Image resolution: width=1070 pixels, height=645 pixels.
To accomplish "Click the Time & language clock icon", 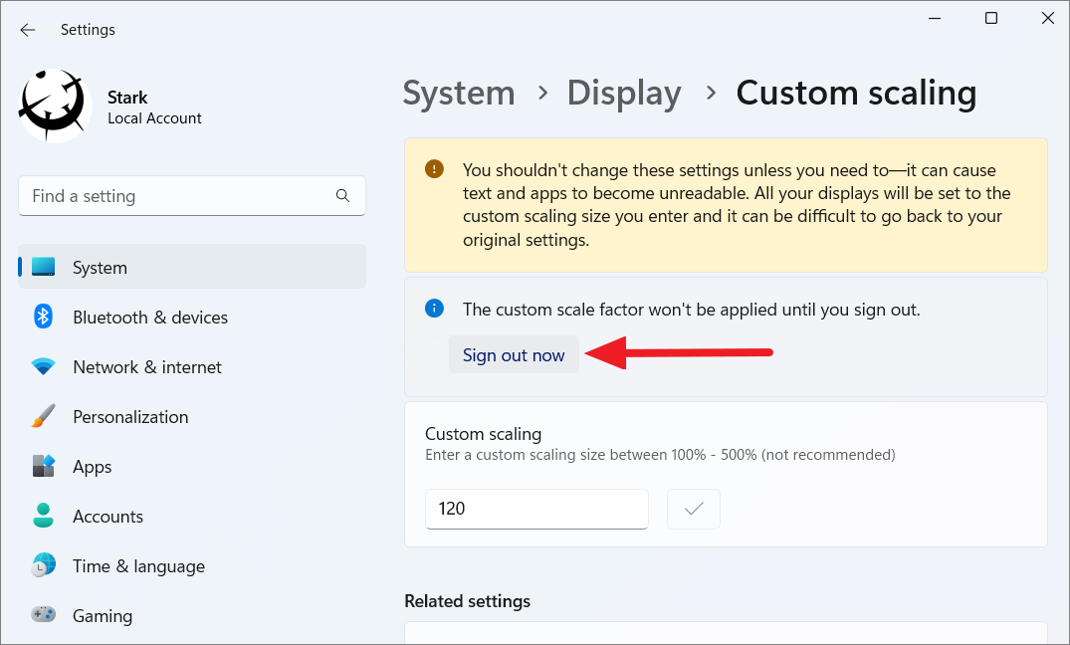I will [44, 564].
